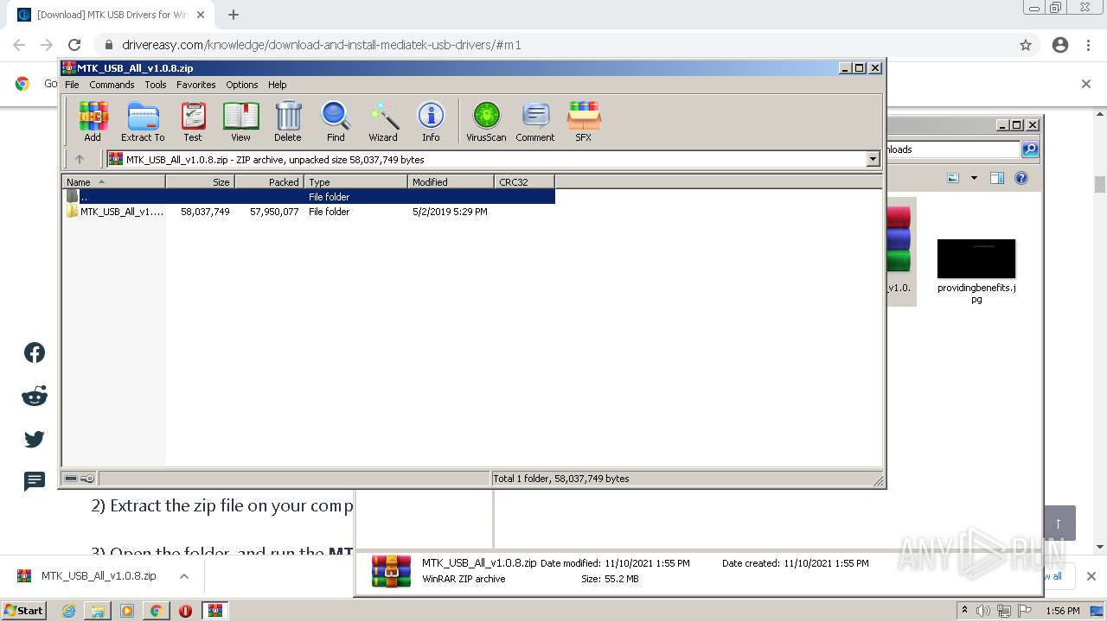Click the Test archive icon
Image resolution: width=1107 pixels, height=622 pixels.
(x=192, y=121)
